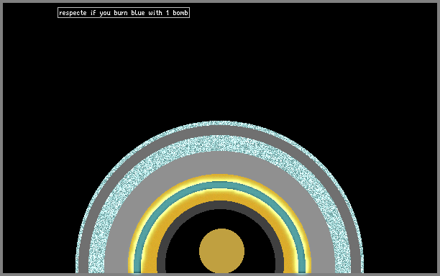The width and height of the screenshot is (440, 276).
Task: Click the tan circle at the rings' center
Action: (221, 251)
